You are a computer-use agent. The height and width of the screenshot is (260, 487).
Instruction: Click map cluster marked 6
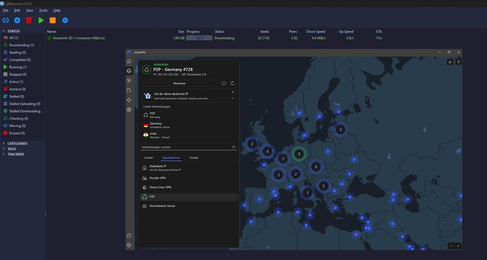point(316,167)
